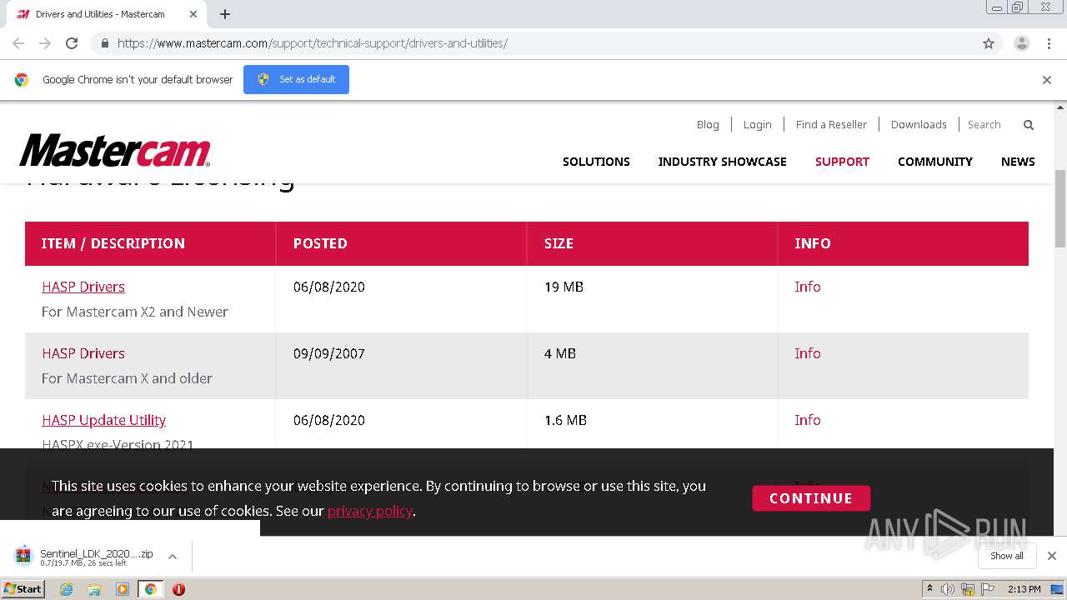
Task: Open Internet Explorer from the taskbar
Action: click(x=66, y=589)
